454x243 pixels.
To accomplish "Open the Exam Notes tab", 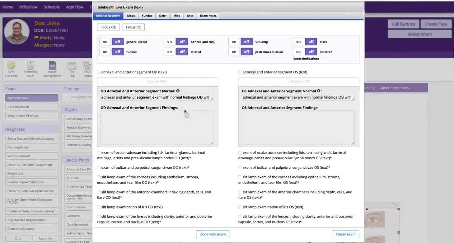I will [208, 16].
